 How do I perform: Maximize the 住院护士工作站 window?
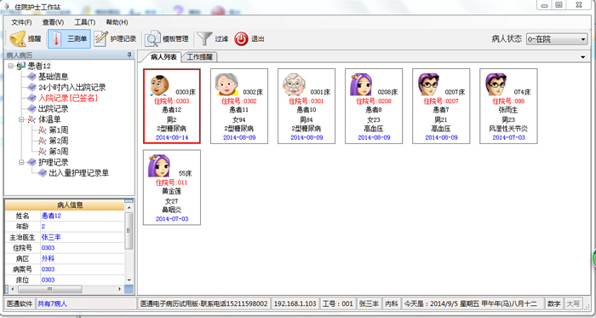pyautogui.click(x=559, y=4)
